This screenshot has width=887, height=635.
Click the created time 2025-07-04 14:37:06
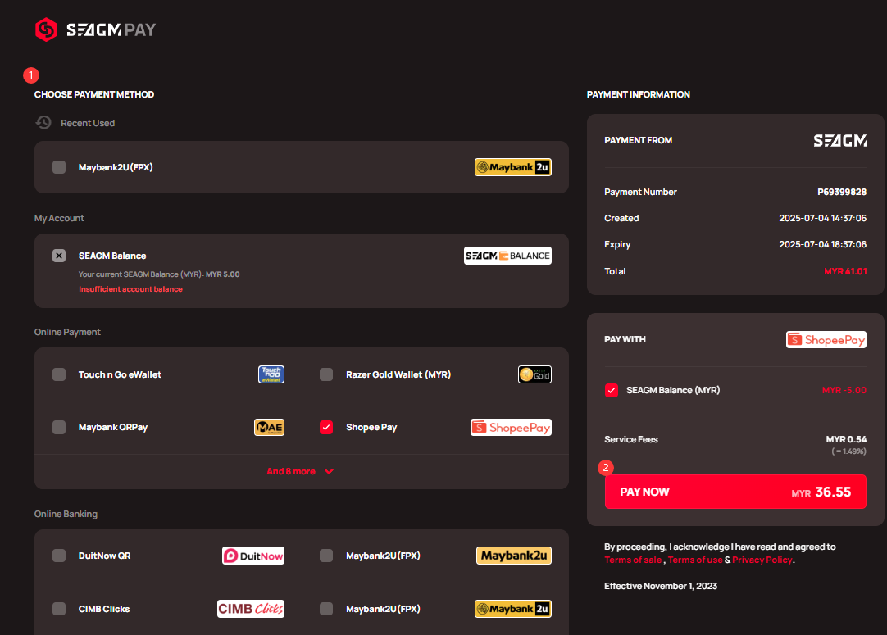tap(822, 218)
